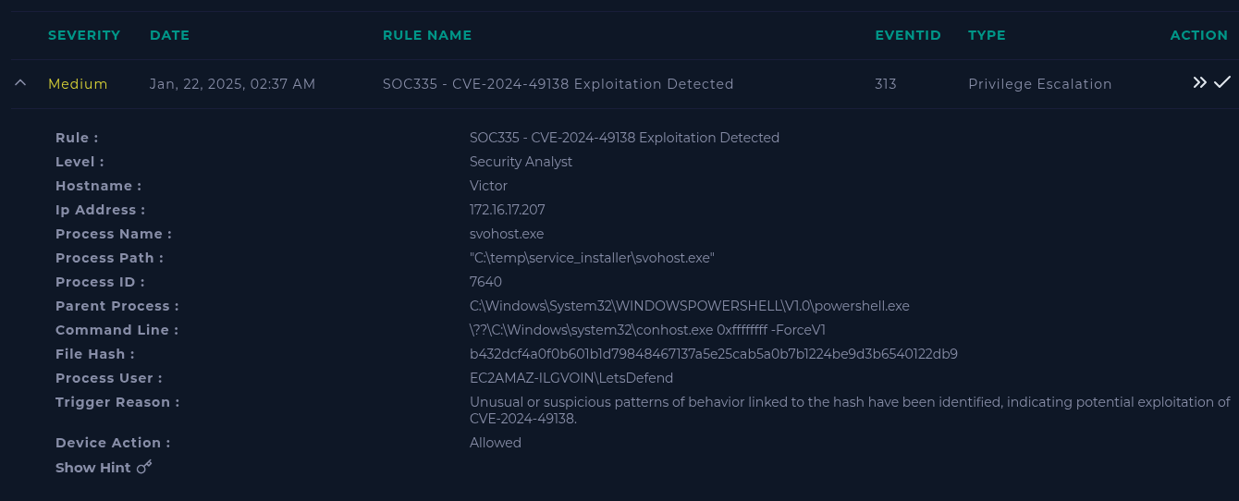Viewport: 1239px width, 501px height.
Task: Click the DATE column header
Action: [169, 35]
